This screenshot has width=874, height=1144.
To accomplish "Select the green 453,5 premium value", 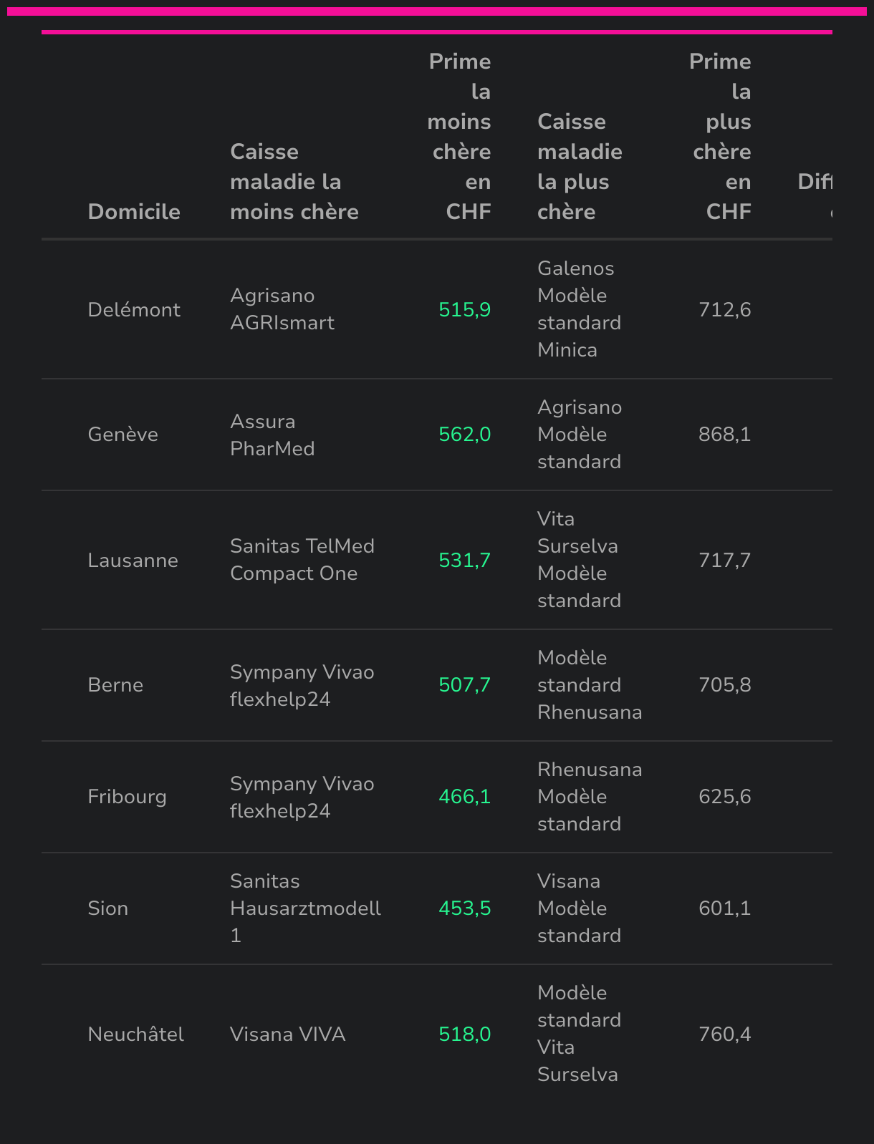I will [x=464, y=908].
